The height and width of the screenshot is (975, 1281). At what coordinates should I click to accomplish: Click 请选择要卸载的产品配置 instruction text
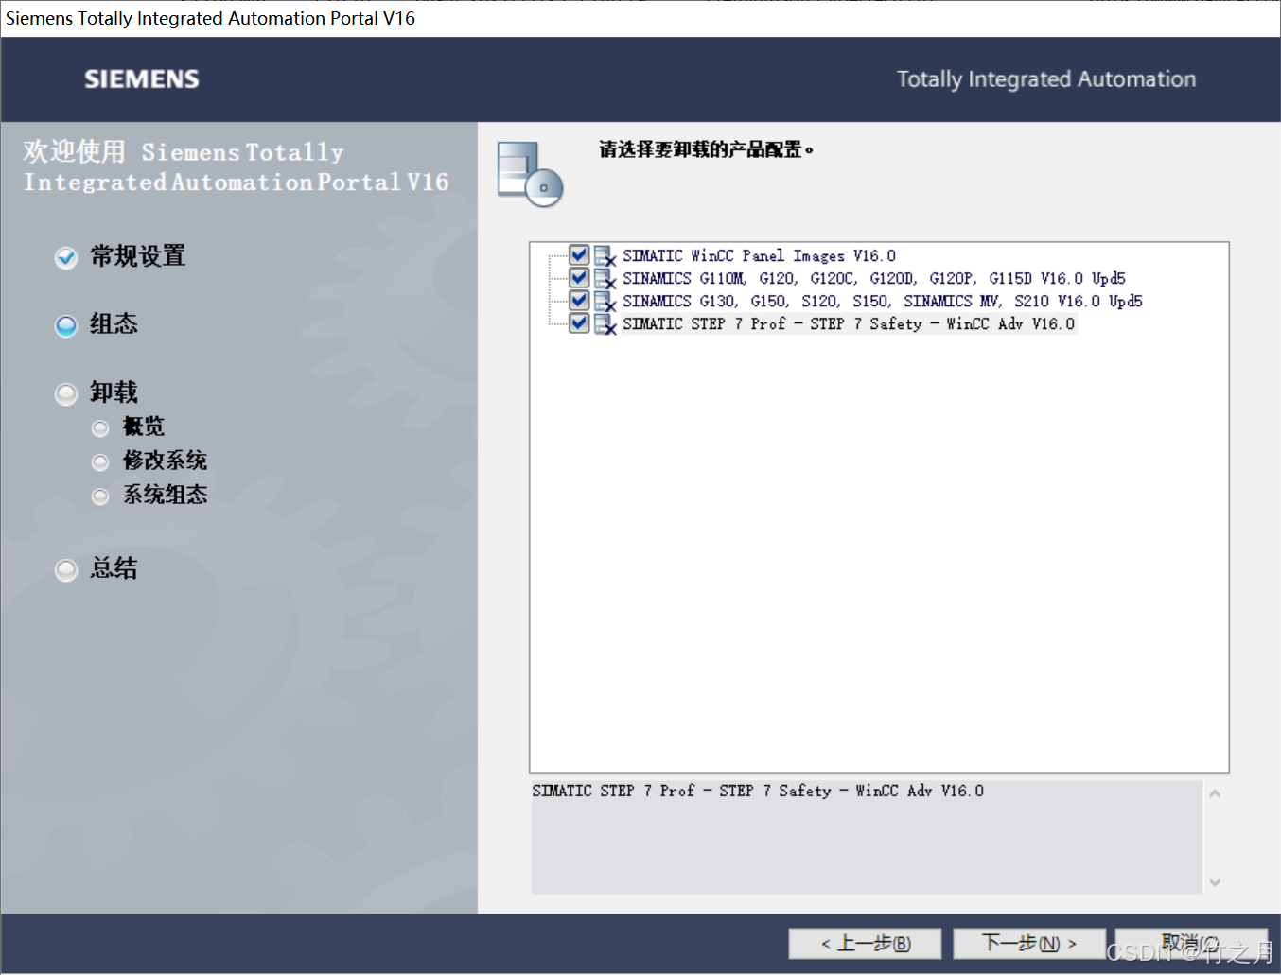[706, 149]
